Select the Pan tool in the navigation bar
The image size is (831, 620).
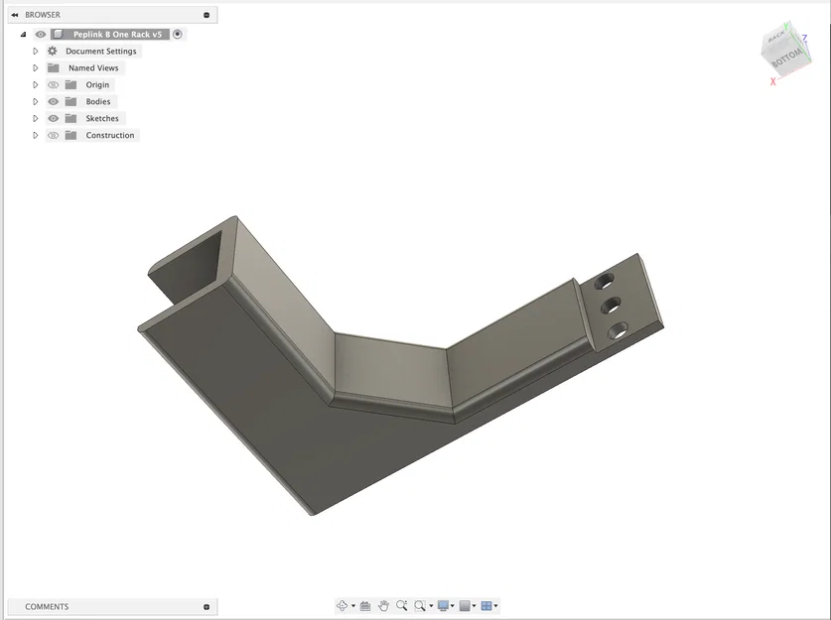point(383,605)
